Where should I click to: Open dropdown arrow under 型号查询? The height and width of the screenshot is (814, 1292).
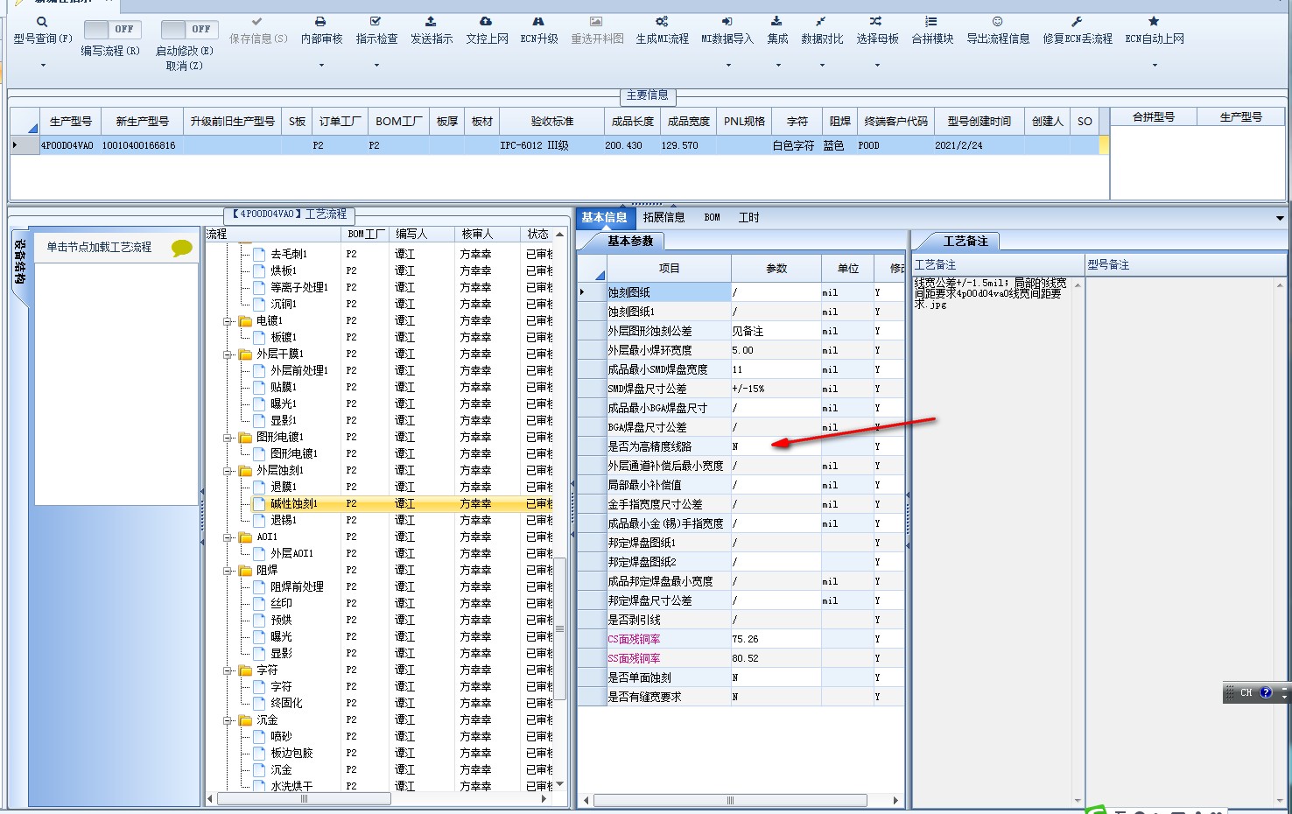tap(42, 65)
